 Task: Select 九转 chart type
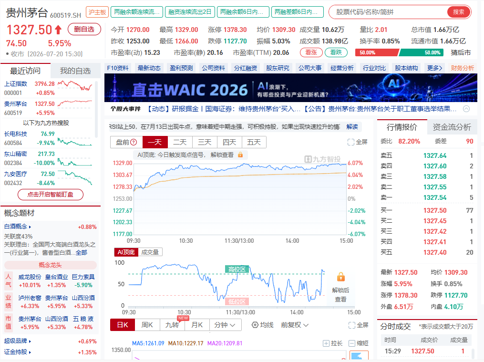tap(172, 325)
